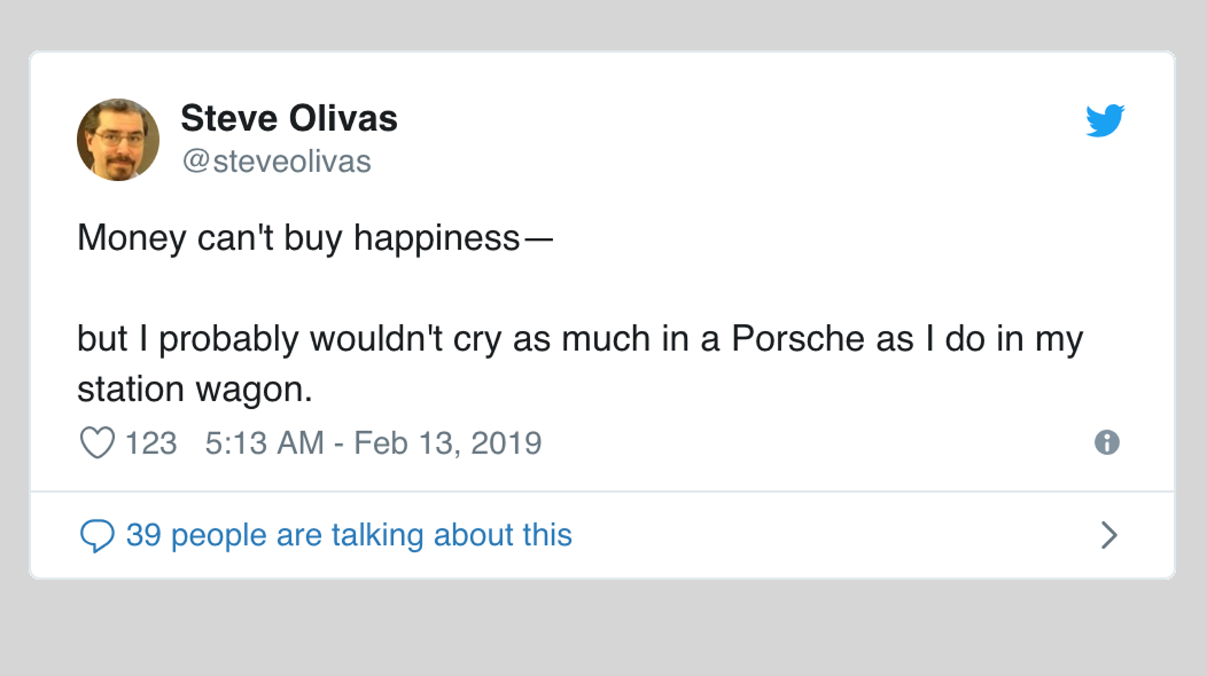Click the "Money can't buy happiness" line
This screenshot has width=1207, height=676.
click(x=299, y=238)
